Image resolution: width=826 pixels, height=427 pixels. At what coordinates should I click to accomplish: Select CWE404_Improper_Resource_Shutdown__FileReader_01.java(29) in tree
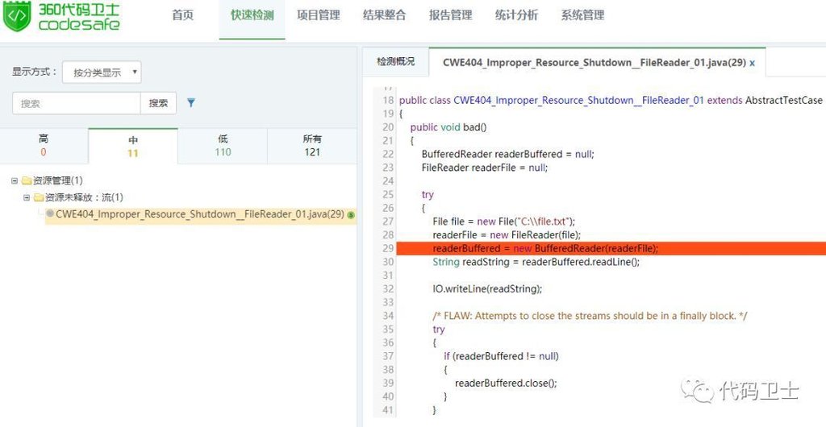(x=200, y=214)
